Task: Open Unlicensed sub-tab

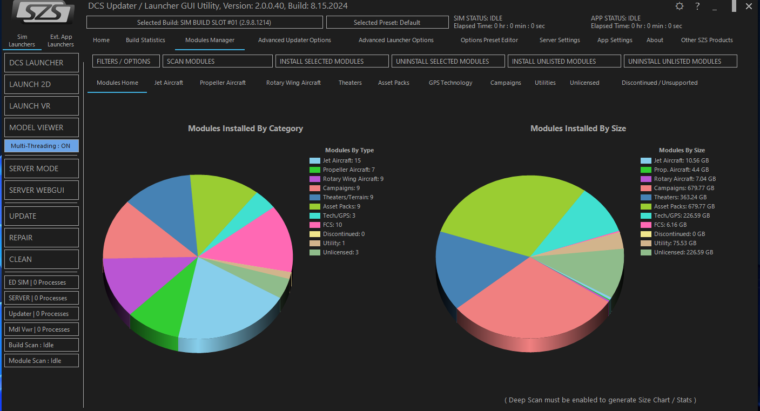Action: point(584,83)
